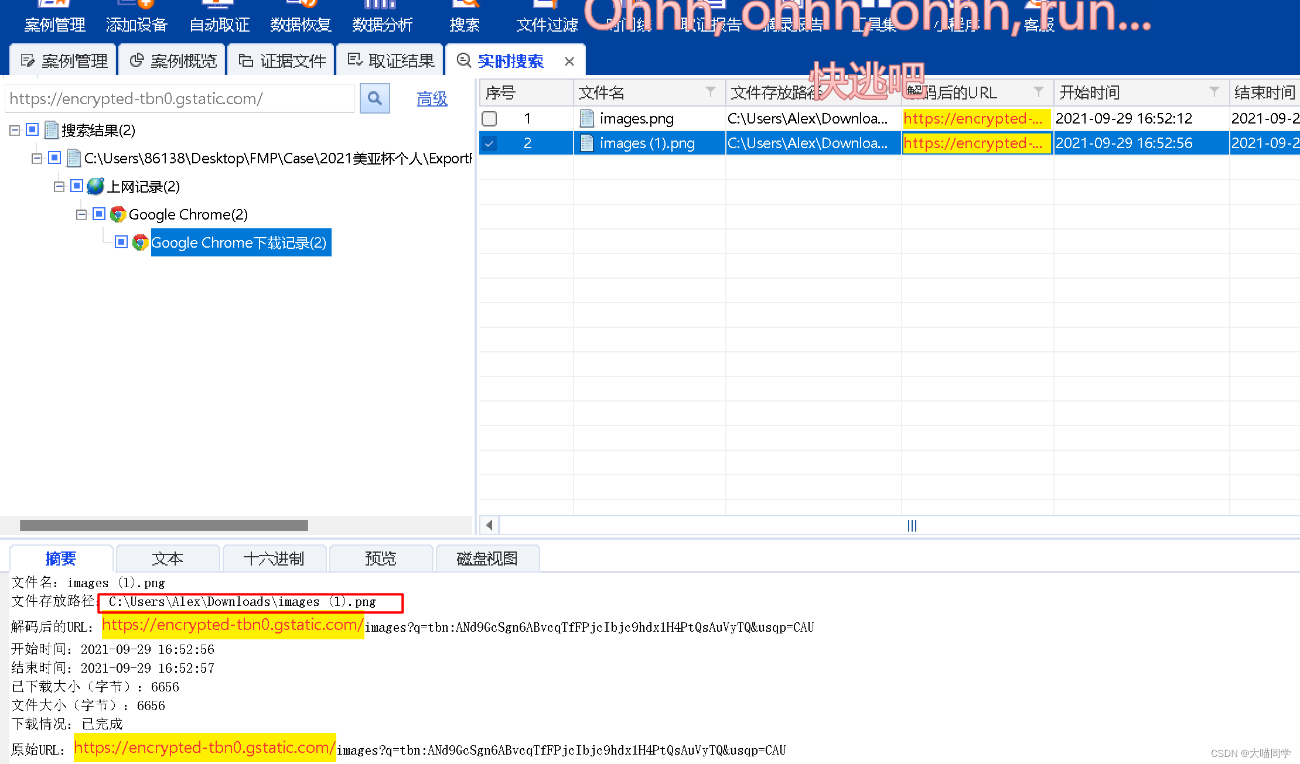Viewport: 1300px width, 764px height.
Task: Check the checkbox for row 1 images.png
Action: coord(489,119)
